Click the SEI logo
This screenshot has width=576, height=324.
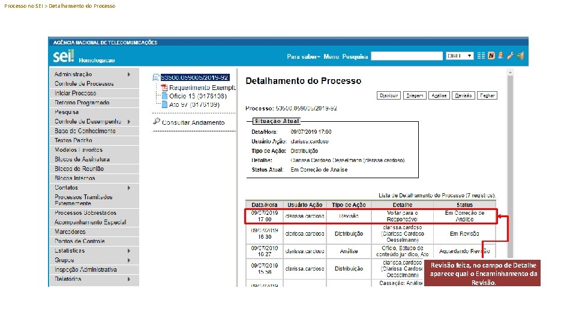[64, 56]
